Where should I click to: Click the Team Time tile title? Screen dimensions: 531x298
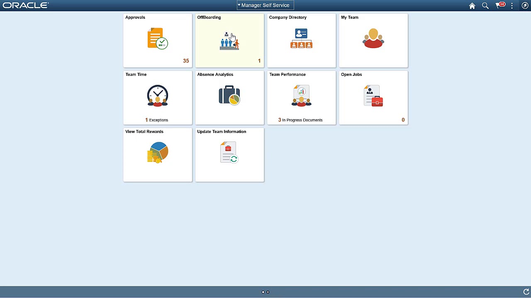[x=136, y=74]
